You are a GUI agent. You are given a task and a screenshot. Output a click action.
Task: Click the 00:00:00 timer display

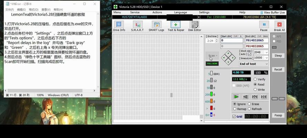point(257,117)
